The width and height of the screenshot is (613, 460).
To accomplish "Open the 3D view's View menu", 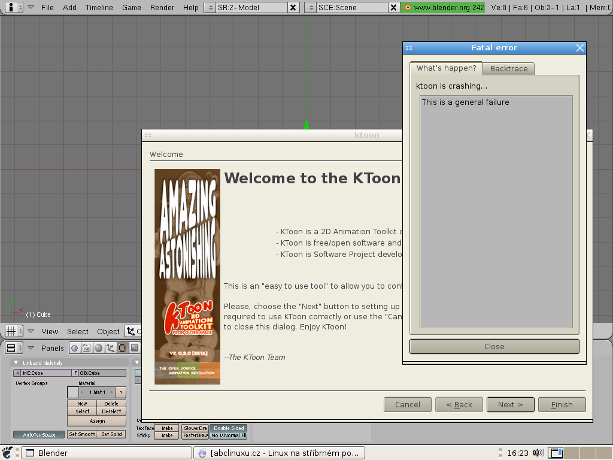I will 50,332.
